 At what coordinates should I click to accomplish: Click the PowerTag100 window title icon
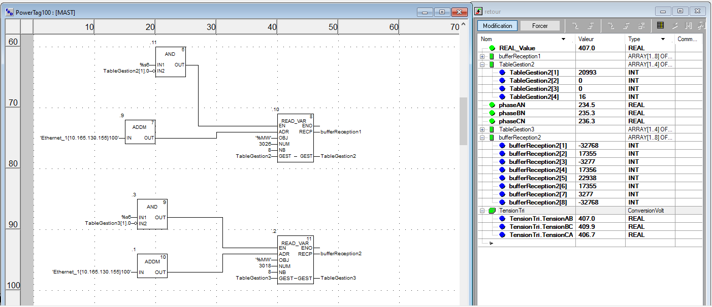click(9, 12)
